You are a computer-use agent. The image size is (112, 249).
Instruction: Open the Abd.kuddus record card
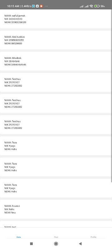(55, 40)
